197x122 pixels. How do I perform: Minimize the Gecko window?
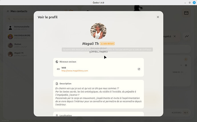pos(185,3)
